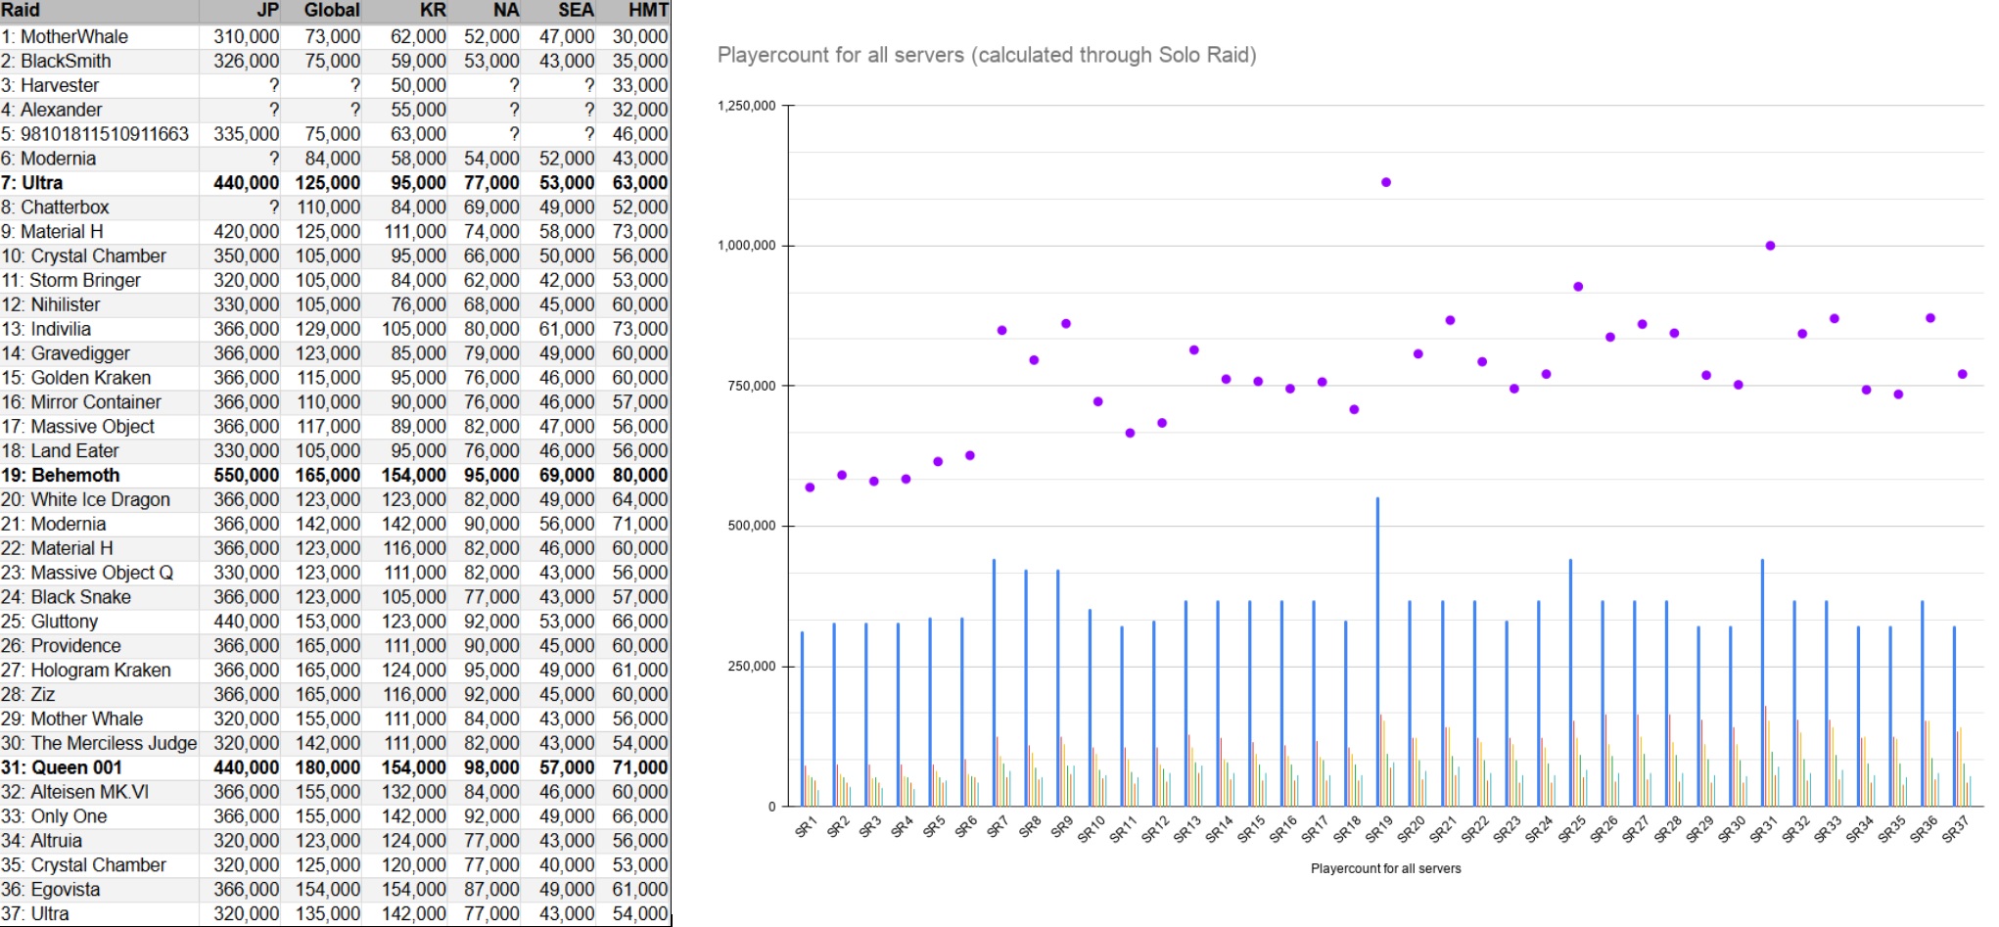The image size is (1999, 927).
Task: Select the HMT value 80,000 for Behemoth
Action: pos(640,476)
